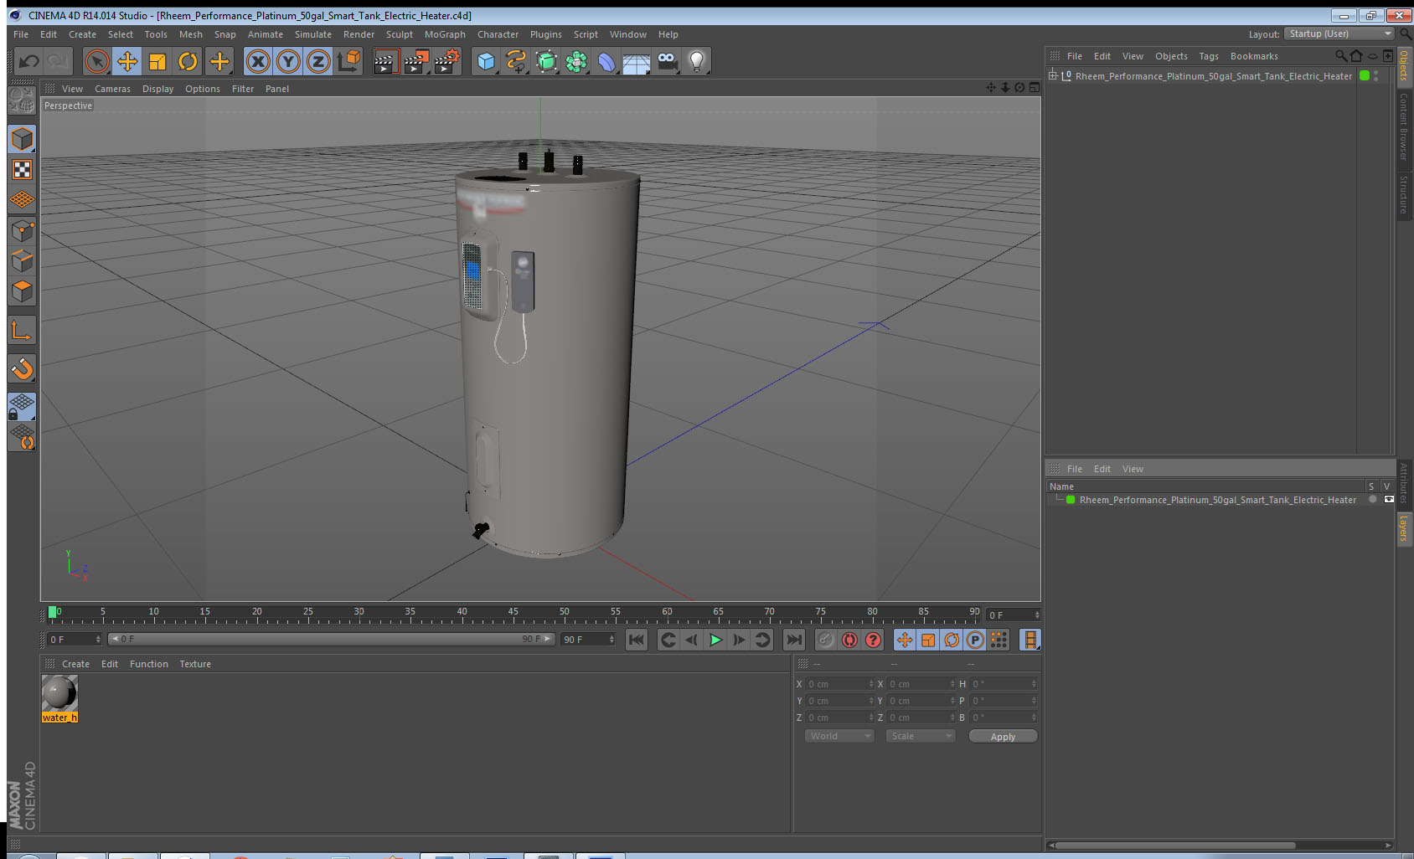Image resolution: width=1414 pixels, height=859 pixels.
Task: Click the Object Manager search icon
Action: coord(1340,56)
